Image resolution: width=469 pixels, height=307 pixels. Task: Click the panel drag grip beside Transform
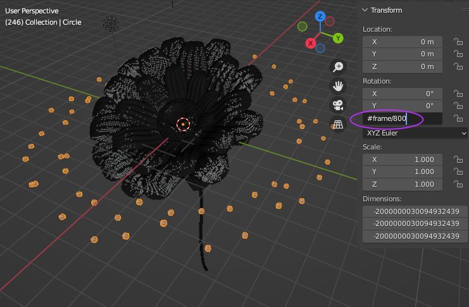point(465,10)
